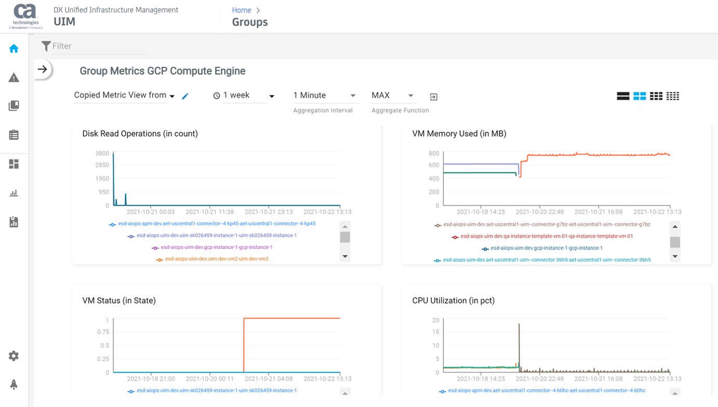Toggle the two-column layout view
718x407 pixels.
pyautogui.click(x=640, y=96)
